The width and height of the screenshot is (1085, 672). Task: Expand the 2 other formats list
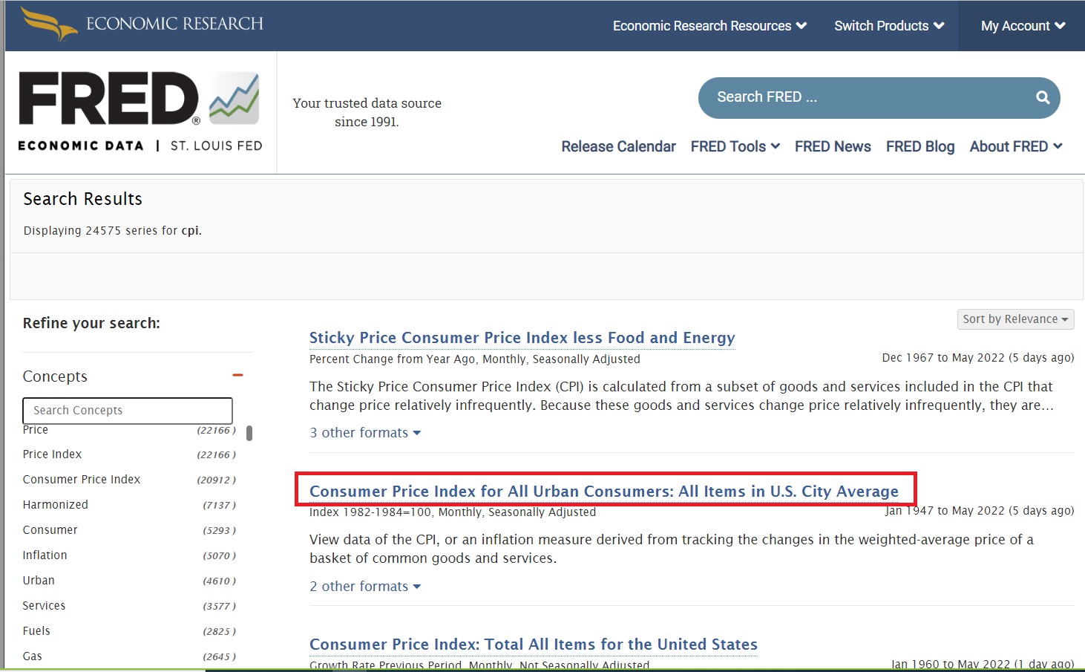364,587
